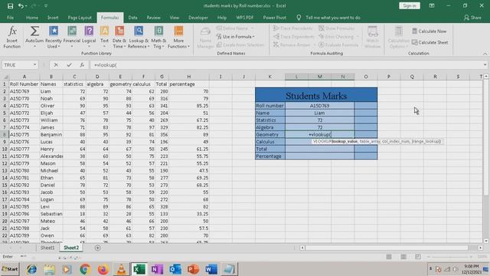Viewport: 490px width, 276px height.
Task: Open the Name Box dropdown arrow
Action: tap(34, 64)
